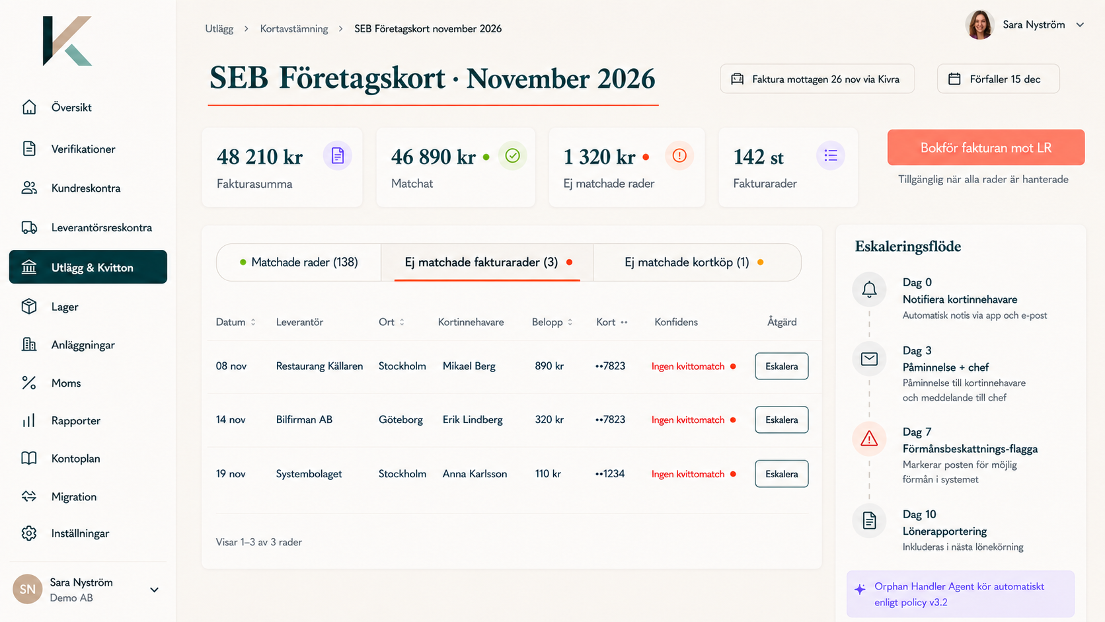Image resolution: width=1105 pixels, height=622 pixels.
Task: Eskalera the Restaurang Källaren row
Action: [x=781, y=366]
